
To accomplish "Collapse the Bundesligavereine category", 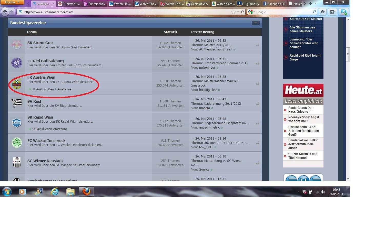I will pyautogui.click(x=256, y=23).
